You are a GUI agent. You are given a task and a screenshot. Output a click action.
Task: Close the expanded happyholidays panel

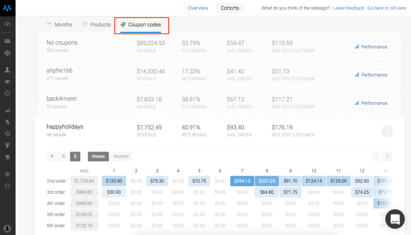[x=387, y=131]
